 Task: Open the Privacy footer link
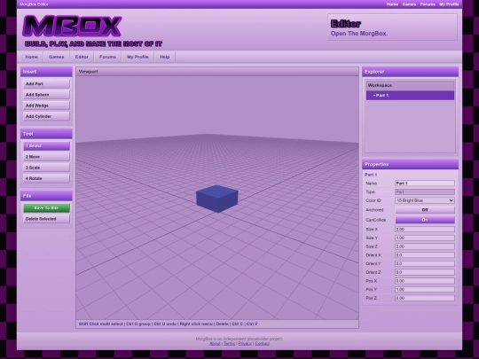point(245,343)
